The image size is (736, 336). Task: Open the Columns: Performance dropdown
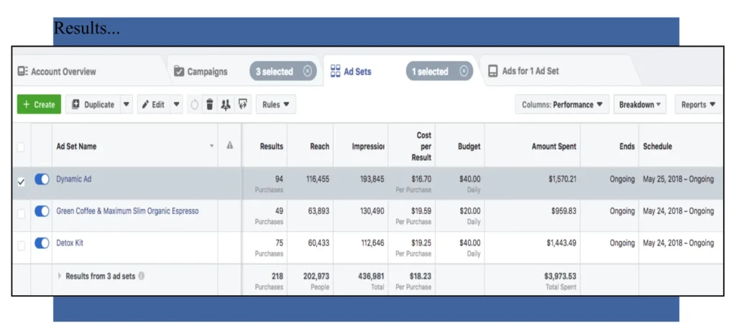(562, 105)
